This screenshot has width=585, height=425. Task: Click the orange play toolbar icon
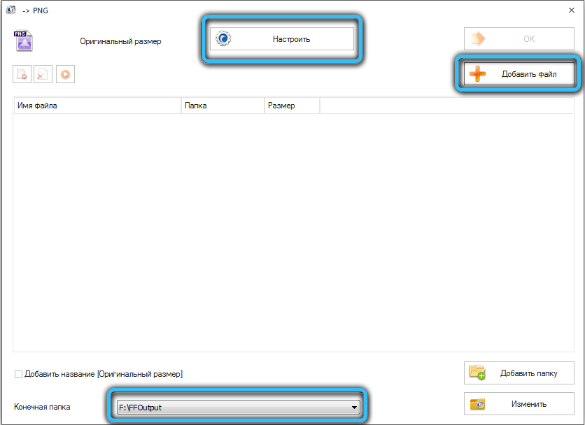coord(65,74)
